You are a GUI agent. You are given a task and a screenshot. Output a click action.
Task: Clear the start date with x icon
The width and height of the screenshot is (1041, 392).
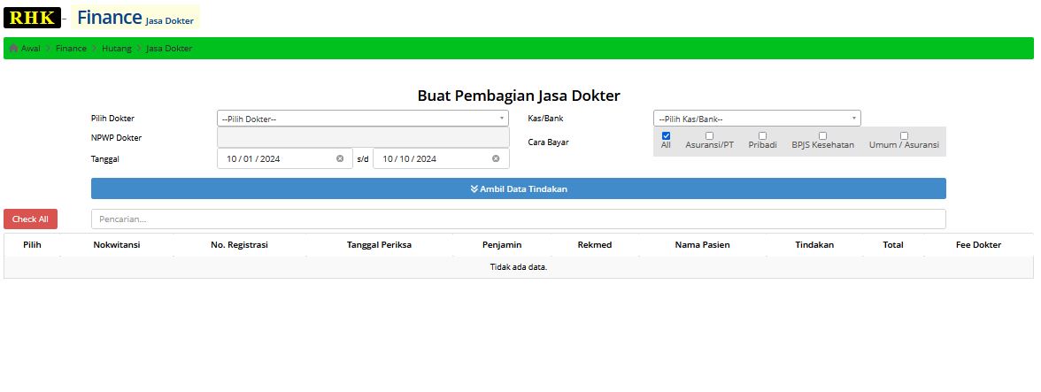coord(340,158)
